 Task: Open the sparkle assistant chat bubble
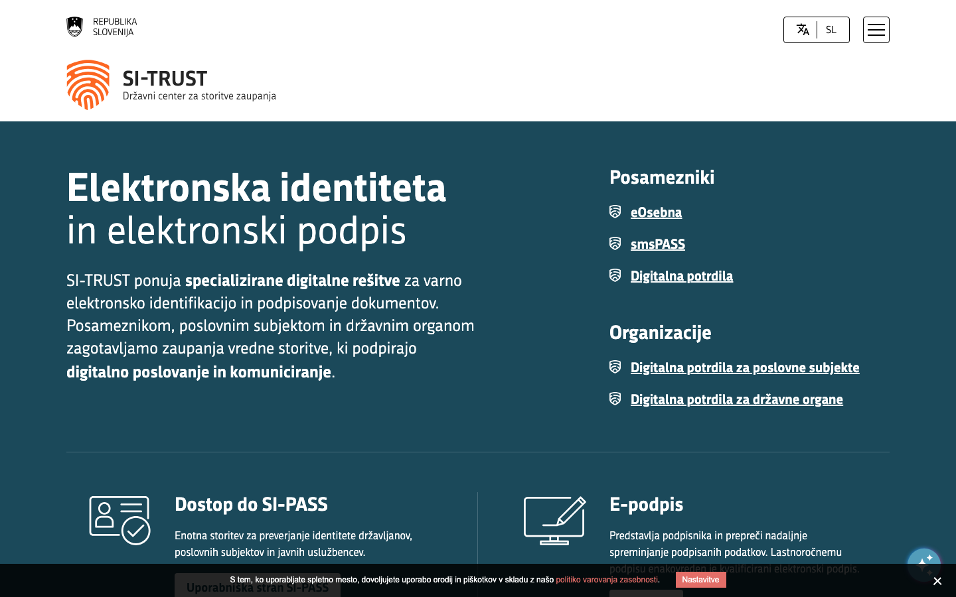tap(923, 564)
